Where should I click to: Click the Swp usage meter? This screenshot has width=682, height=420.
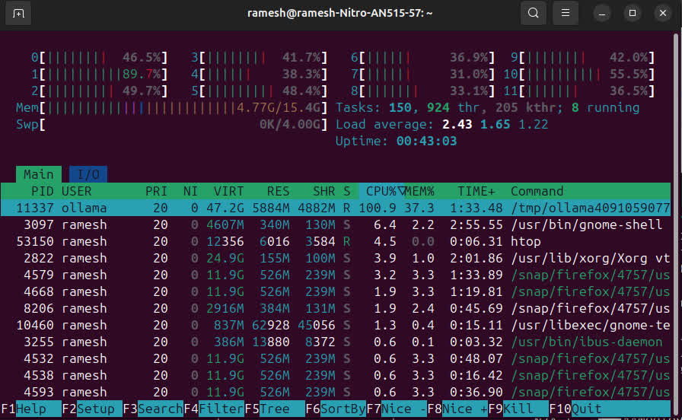pos(172,124)
